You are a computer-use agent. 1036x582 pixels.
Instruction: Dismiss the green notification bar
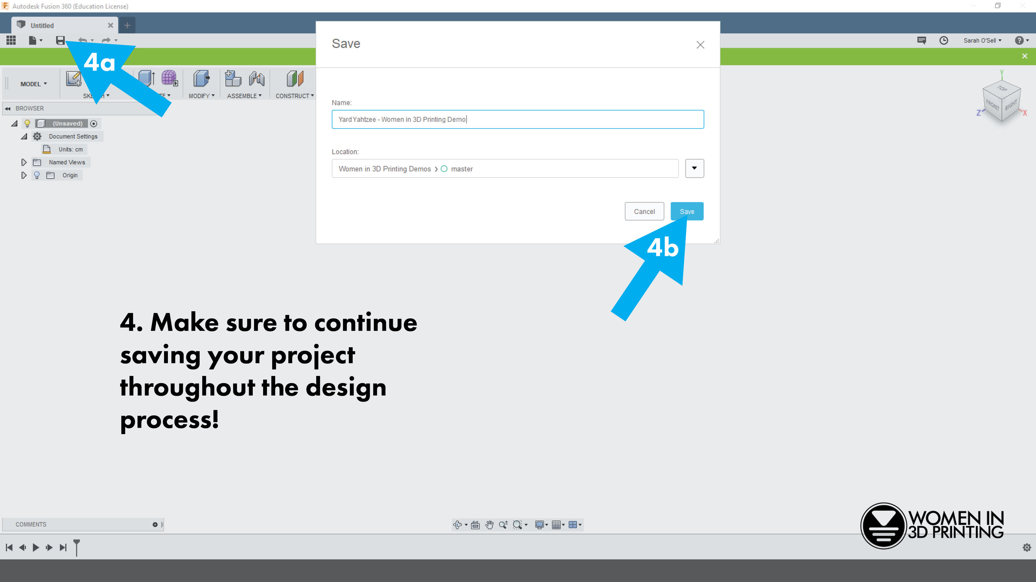(x=1024, y=56)
